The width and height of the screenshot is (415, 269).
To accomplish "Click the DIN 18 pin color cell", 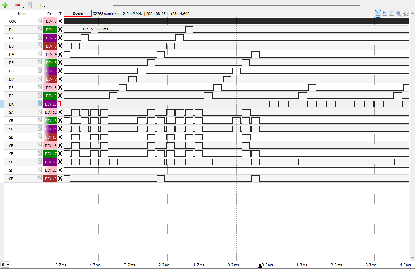I will [x=50, y=162].
